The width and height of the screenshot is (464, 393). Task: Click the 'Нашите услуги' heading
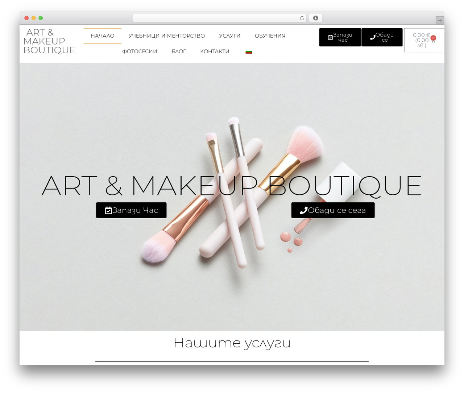click(232, 343)
